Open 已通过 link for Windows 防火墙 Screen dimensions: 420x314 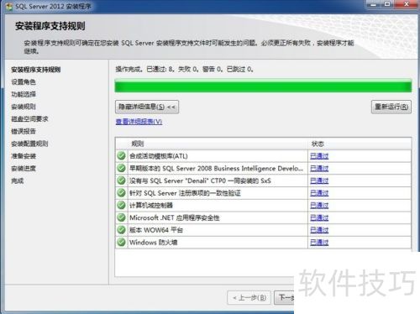coord(319,242)
